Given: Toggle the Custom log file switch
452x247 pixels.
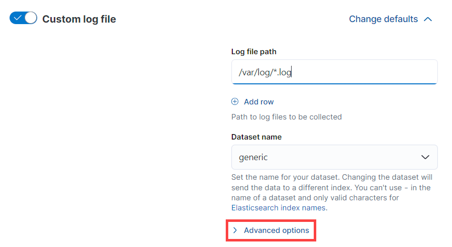Looking at the screenshot, I should tap(23, 19).
